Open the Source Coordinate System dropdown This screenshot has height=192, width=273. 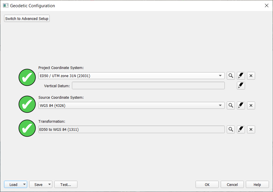point(221,105)
